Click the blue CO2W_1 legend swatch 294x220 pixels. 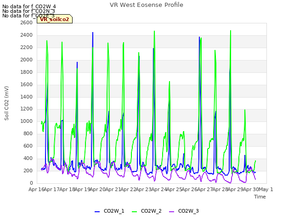97,212
